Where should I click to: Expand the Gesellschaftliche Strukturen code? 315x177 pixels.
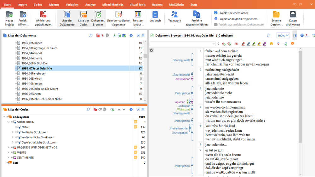[13, 142]
